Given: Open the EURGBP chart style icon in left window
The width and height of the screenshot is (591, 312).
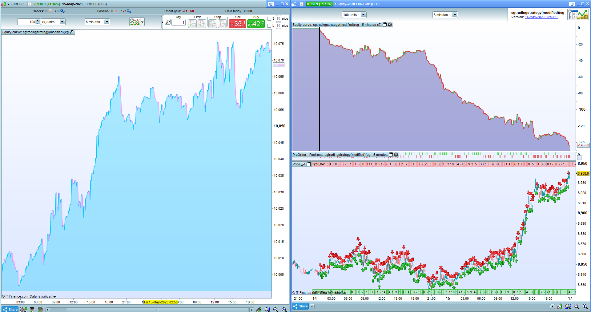Looking at the screenshot, I should click(x=3, y=4).
